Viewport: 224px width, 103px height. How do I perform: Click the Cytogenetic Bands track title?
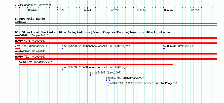pyautogui.click(x=30, y=19)
